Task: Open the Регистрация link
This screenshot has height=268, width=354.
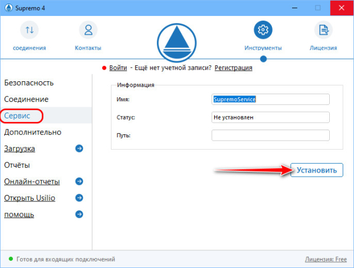Action: point(233,68)
